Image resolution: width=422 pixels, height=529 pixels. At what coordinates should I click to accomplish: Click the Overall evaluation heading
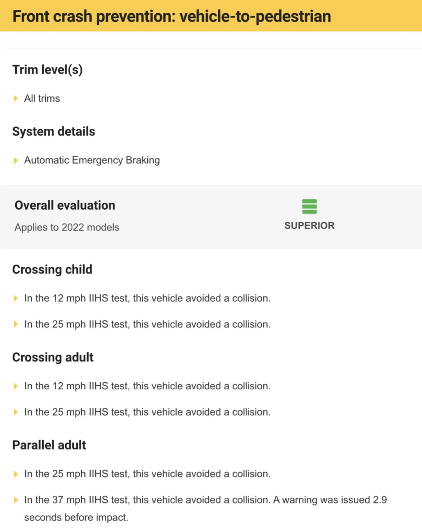65,205
